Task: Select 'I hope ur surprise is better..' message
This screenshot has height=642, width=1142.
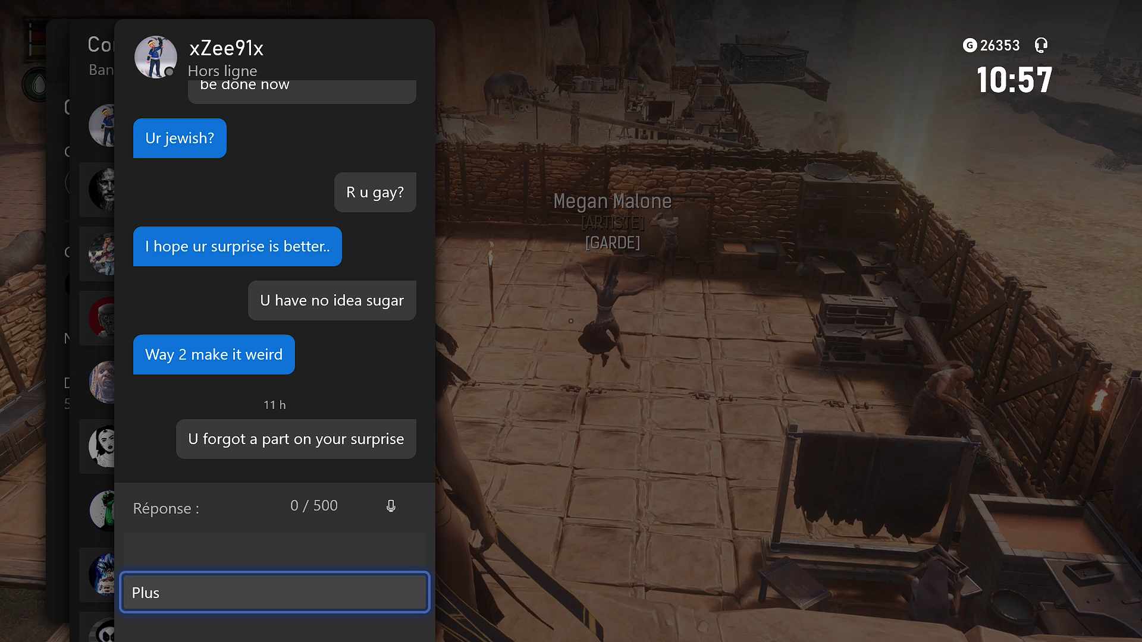Action: (237, 246)
